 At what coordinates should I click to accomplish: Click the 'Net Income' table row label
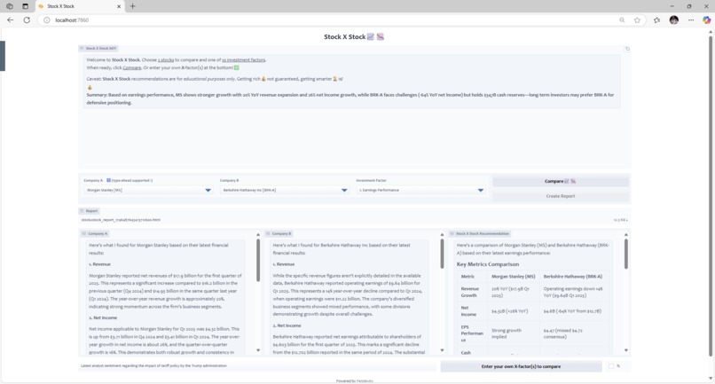468,311
